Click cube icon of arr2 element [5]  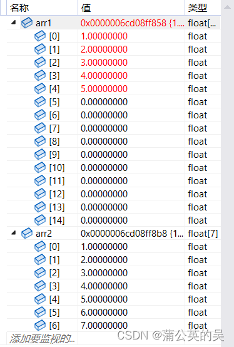click(x=40, y=313)
